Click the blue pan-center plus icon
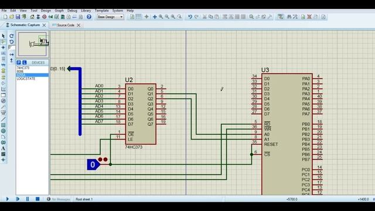The width and height of the screenshot is (375, 211). [x=155, y=17]
